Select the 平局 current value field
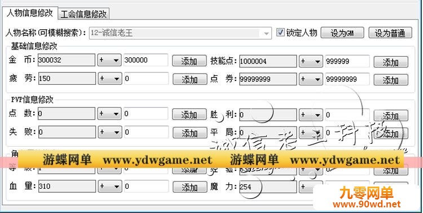The width and height of the screenshot is (423, 213). tap(268, 133)
